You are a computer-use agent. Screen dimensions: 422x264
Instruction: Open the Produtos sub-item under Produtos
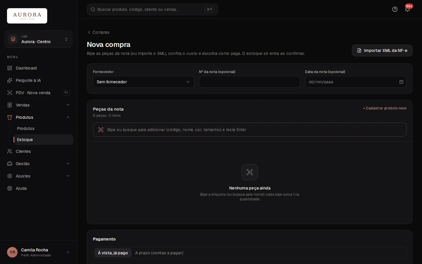click(43, 128)
